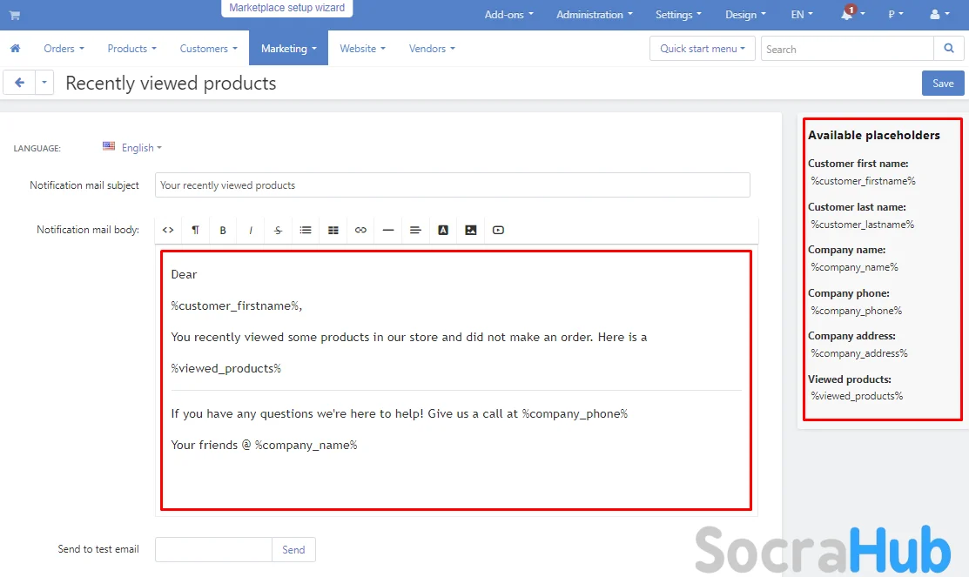Send the test email
This screenshot has width=969, height=577.
coord(293,549)
